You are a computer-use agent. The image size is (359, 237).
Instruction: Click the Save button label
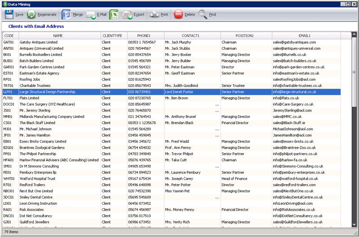pyautogui.click(x=19, y=14)
